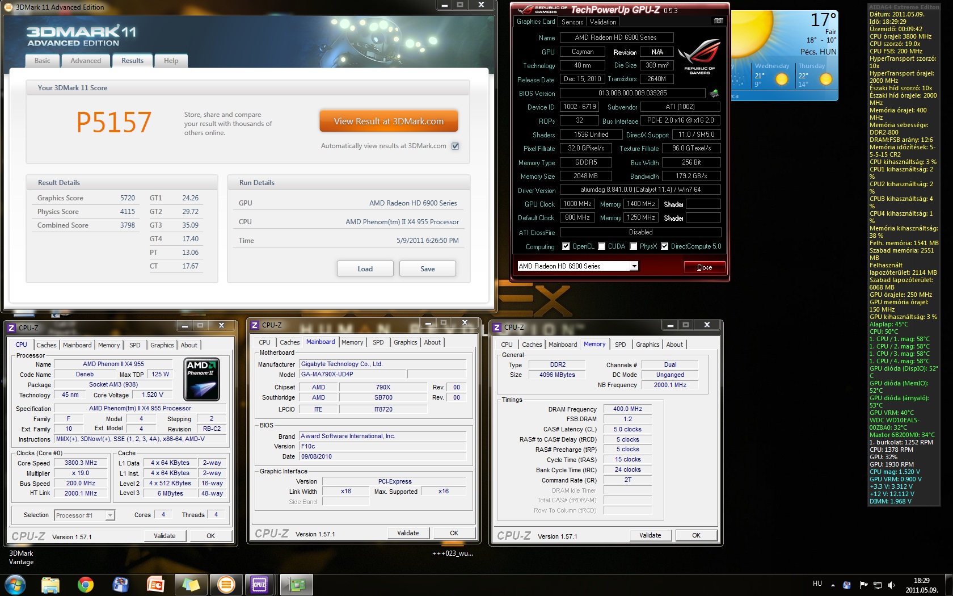Select the purple CPU-Z taskbar button
953x596 pixels.
(259, 585)
